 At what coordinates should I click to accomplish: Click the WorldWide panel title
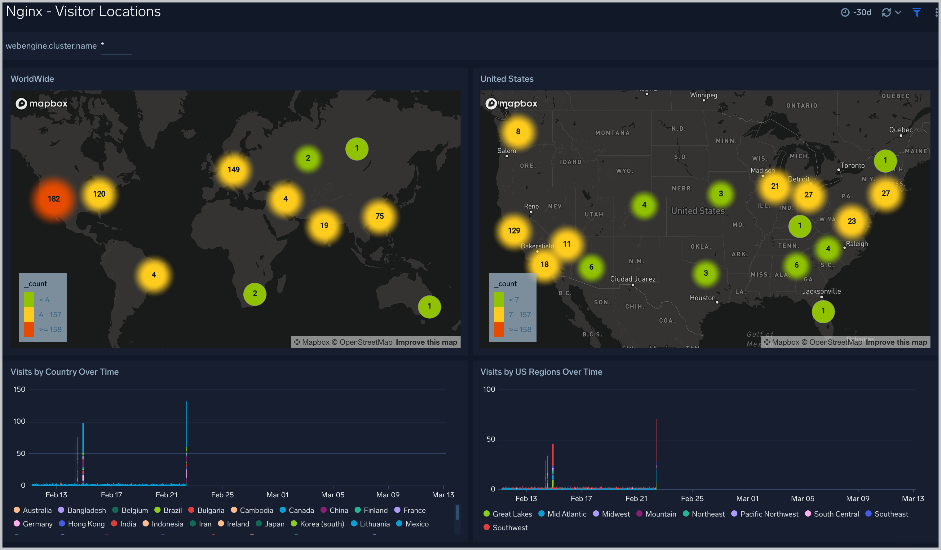pos(32,79)
